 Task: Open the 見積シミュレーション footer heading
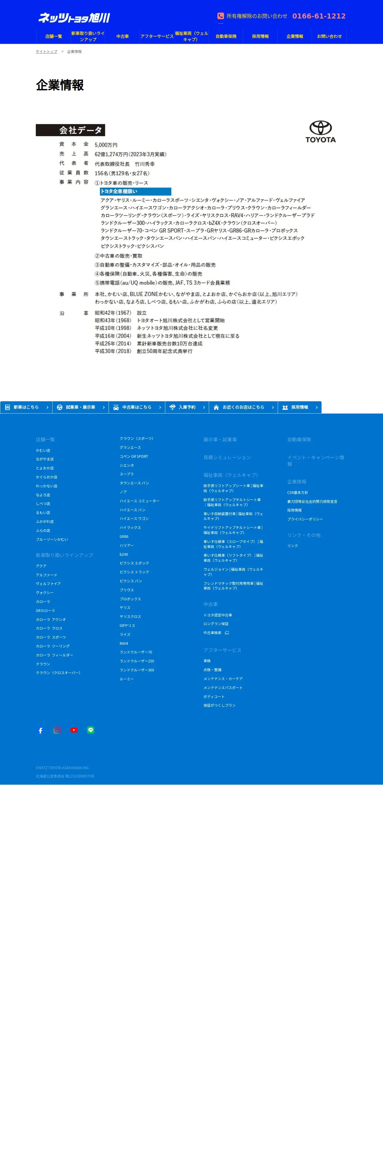(227, 457)
